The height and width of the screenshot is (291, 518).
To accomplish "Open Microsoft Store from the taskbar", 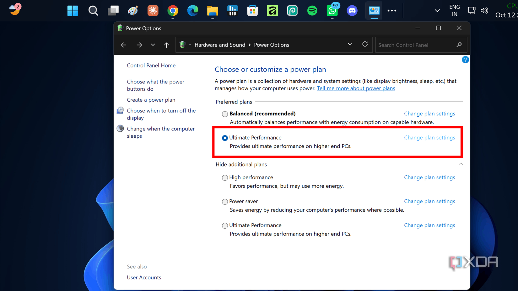I will [252, 11].
